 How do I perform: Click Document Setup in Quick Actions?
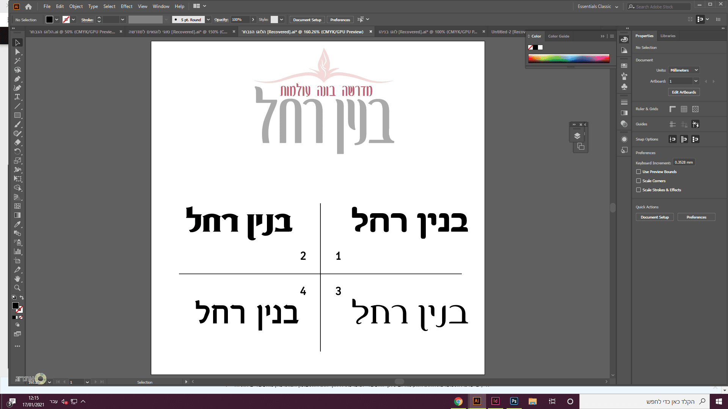click(x=654, y=217)
